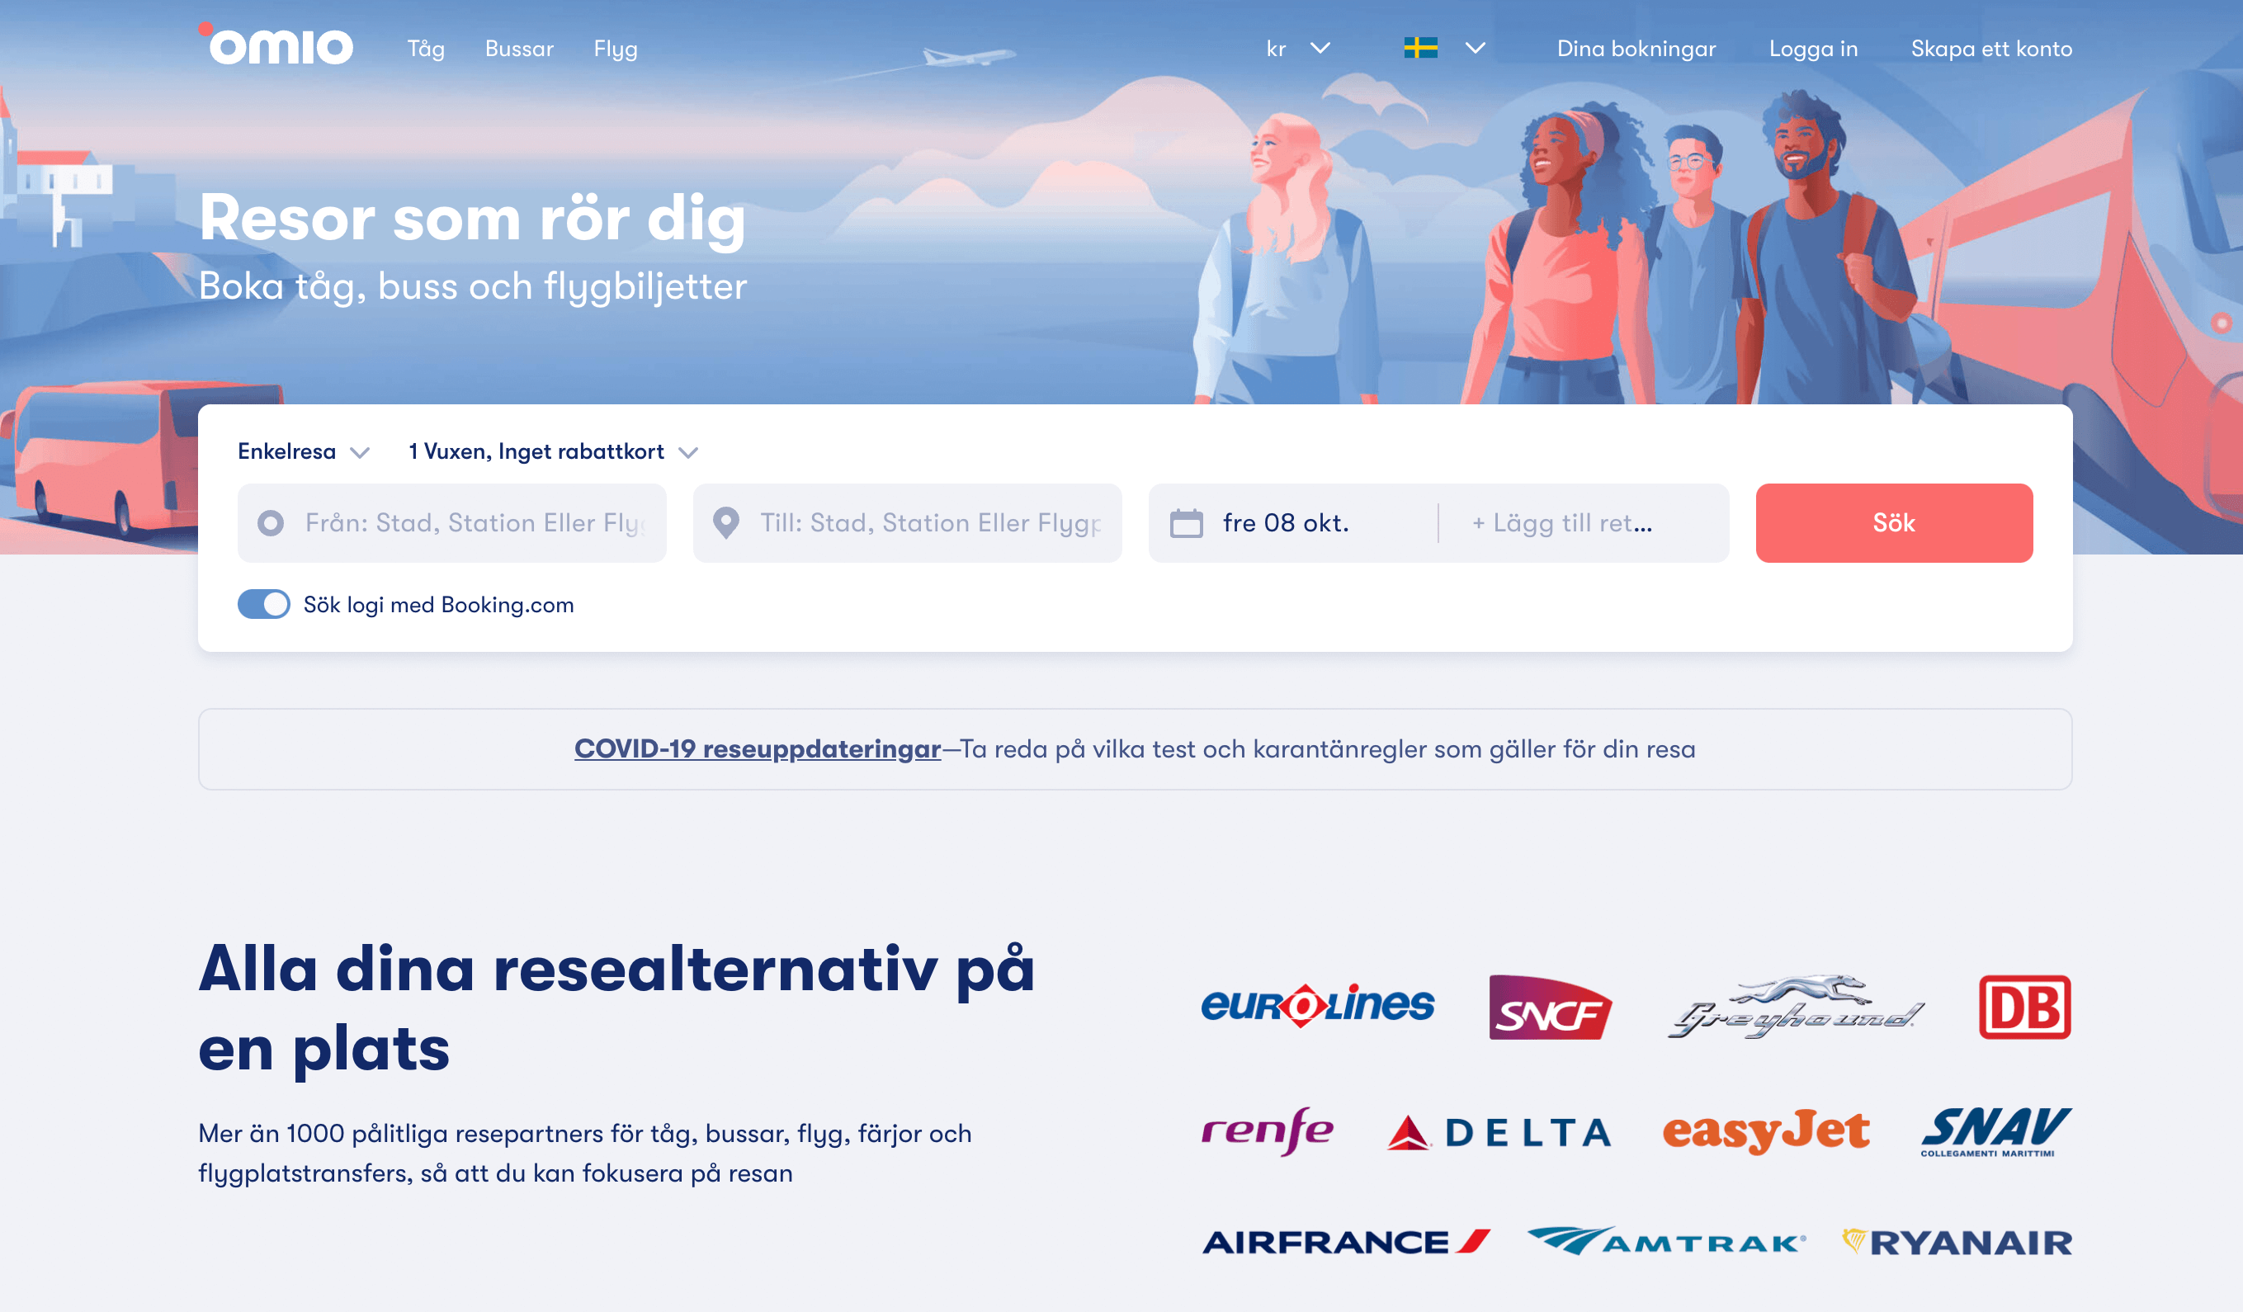Viewport: 2243px width, 1312px height.
Task: Click the calendar icon beside departure date
Action: tap(1186, 523)
